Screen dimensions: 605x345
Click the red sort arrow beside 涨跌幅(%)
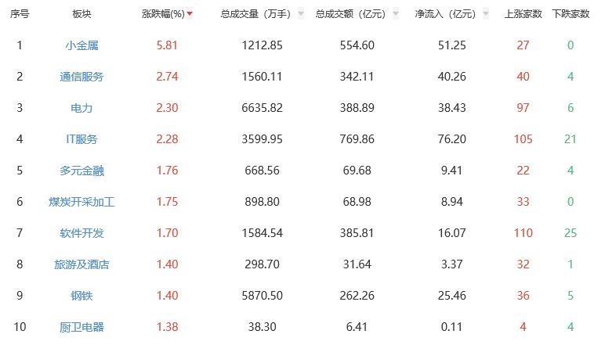pyautogui.click(x=190, y=14)
